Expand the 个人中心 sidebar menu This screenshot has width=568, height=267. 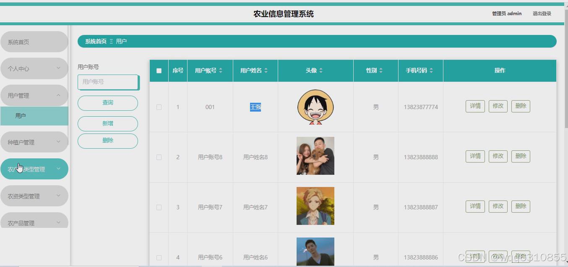[x=34, y=68]
